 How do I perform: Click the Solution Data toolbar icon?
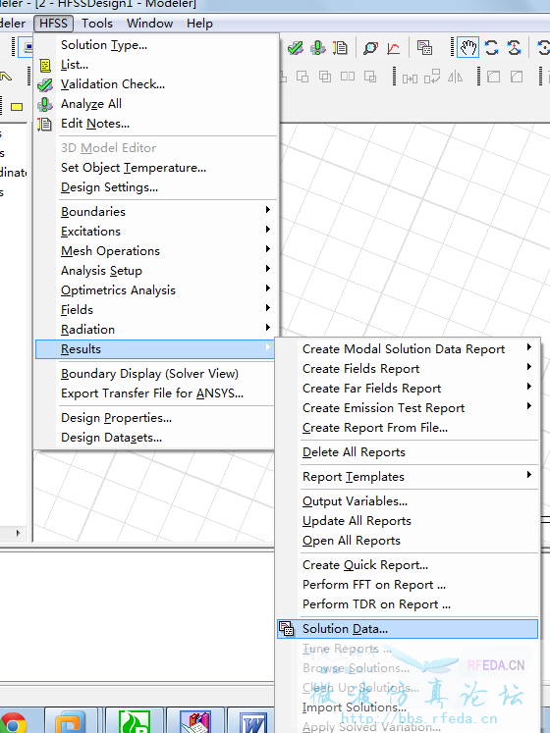424,48
